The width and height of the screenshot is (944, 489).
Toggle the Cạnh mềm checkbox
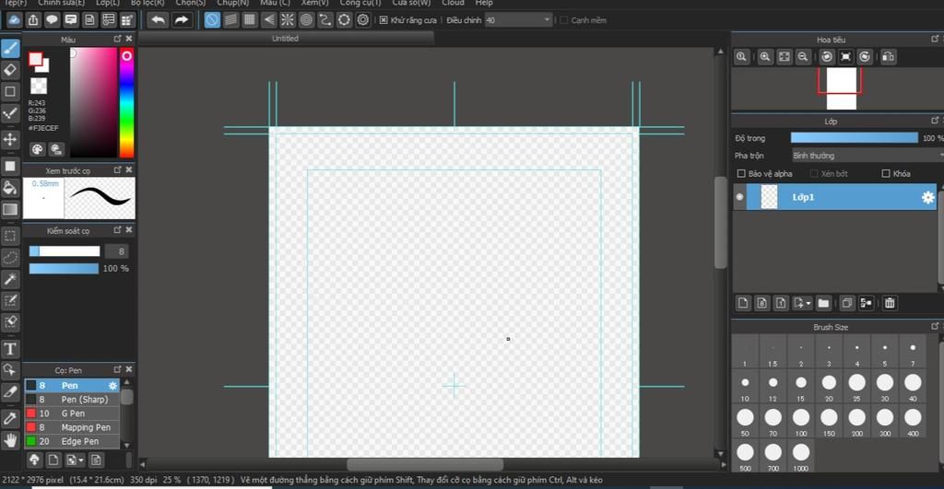point(563,20)
